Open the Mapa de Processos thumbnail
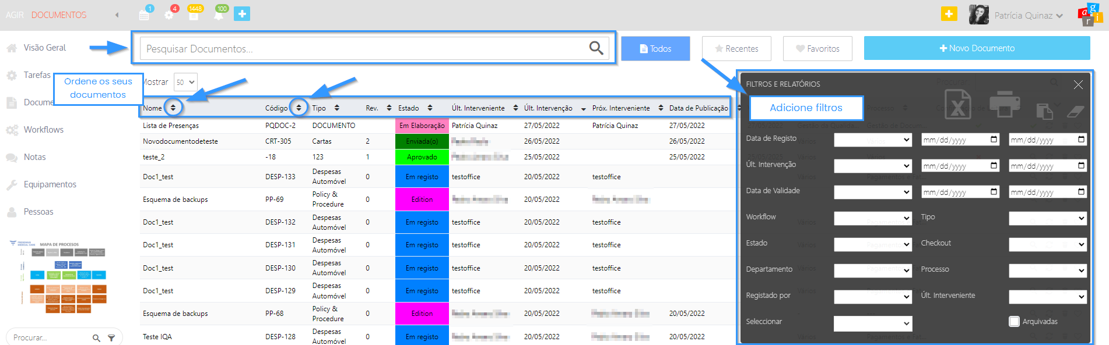 (58, 276)
